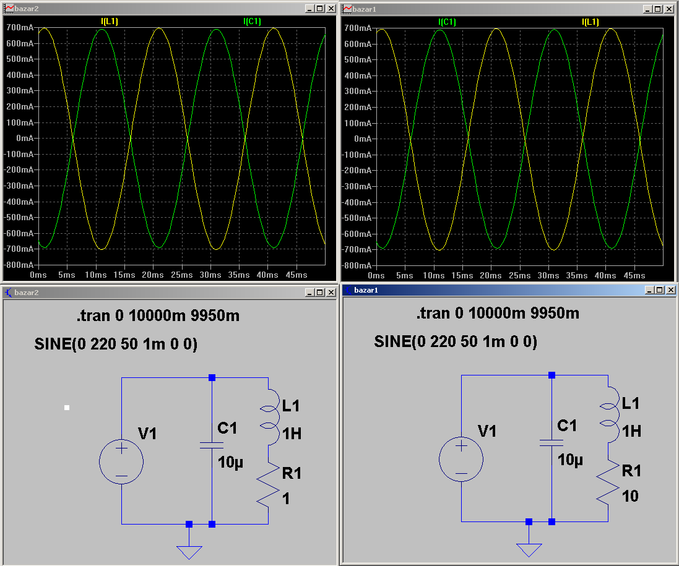Screen dimensions: 679x566
Task: Click SINE source parameters text in bazar1 schematic
Action: click(456, 341)
